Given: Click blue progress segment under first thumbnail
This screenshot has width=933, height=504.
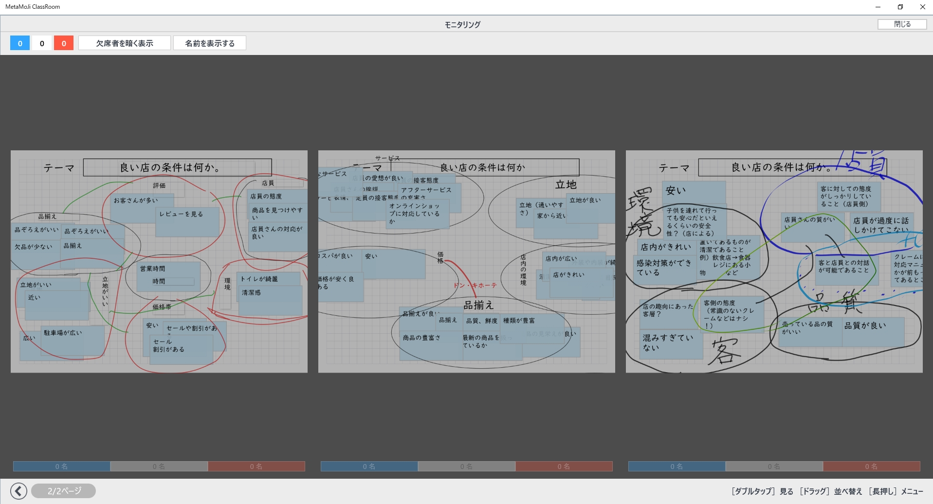Looking at the screenshot, I should pyautogui.click(x=62, y=467).
